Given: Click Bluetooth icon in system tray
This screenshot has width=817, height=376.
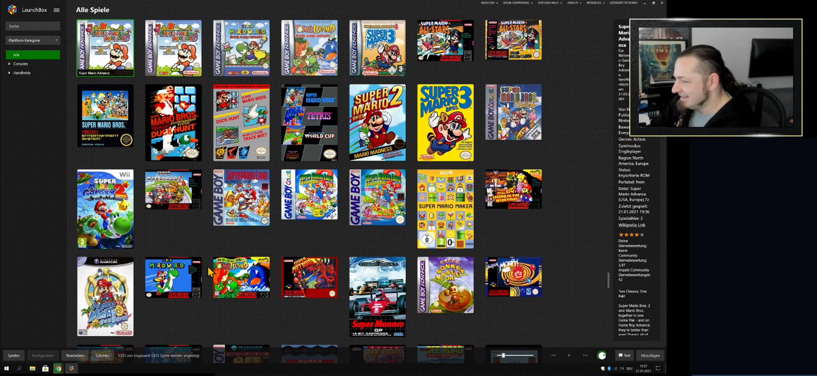Looking at the screenshot, I should click(609, 368).
